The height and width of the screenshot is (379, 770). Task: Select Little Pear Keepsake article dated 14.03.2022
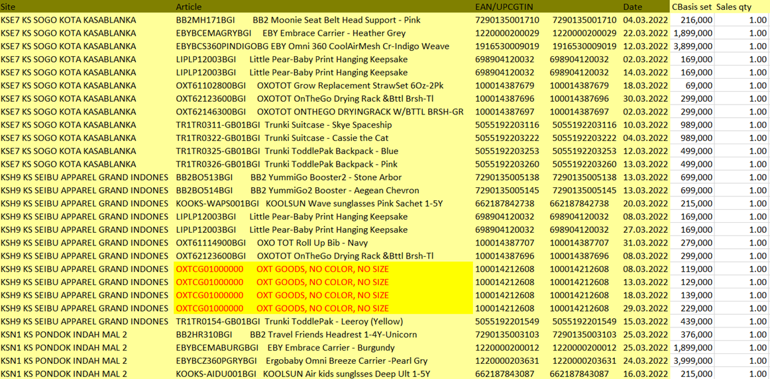pyautogui.click(x=292, y=73)
